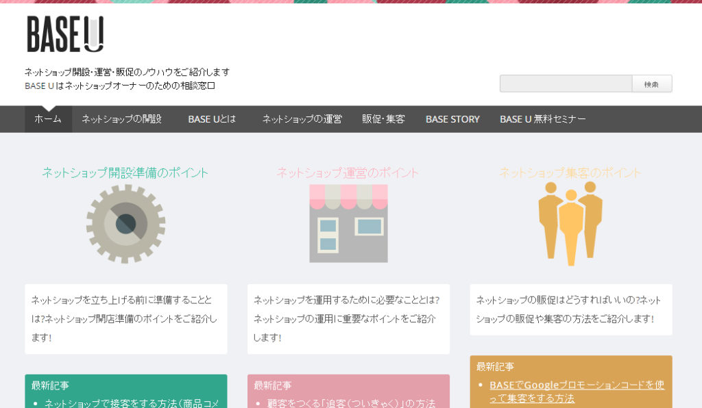Open the ネットショップの運営 menu item
Image resolution: width=702 pixels, height=408 pixels.
(x=302, y=119)
